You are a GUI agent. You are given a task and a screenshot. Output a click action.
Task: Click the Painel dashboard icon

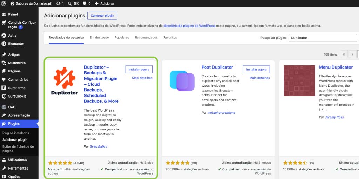tap(4, 14)
